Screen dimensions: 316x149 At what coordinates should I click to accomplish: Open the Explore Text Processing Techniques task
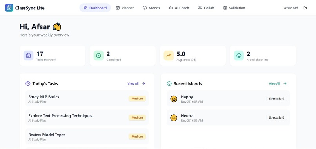tap(87, 117)
